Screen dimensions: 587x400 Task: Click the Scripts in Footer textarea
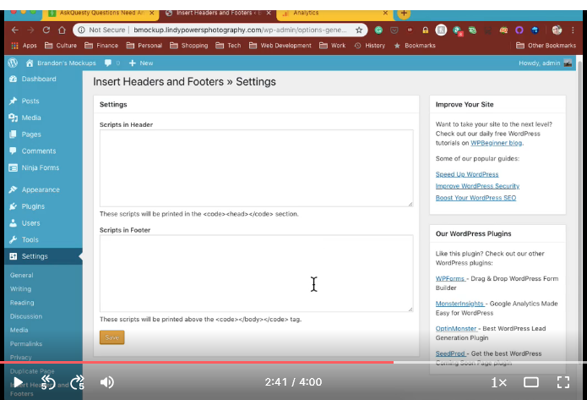257,273
